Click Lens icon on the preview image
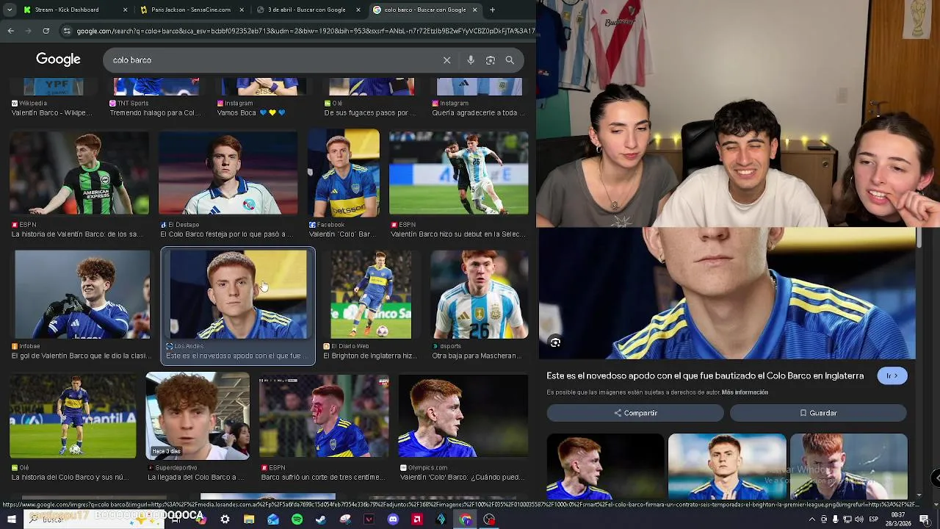This screenshot has height=529, width=940. [555, 342]
